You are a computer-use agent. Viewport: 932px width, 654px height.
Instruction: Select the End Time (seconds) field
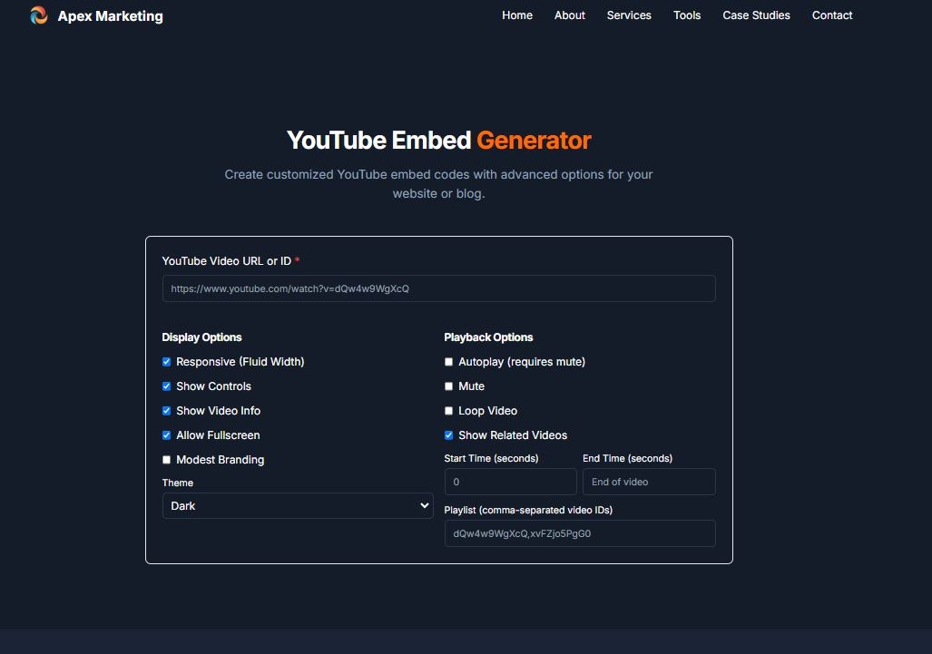pos(650,481)
